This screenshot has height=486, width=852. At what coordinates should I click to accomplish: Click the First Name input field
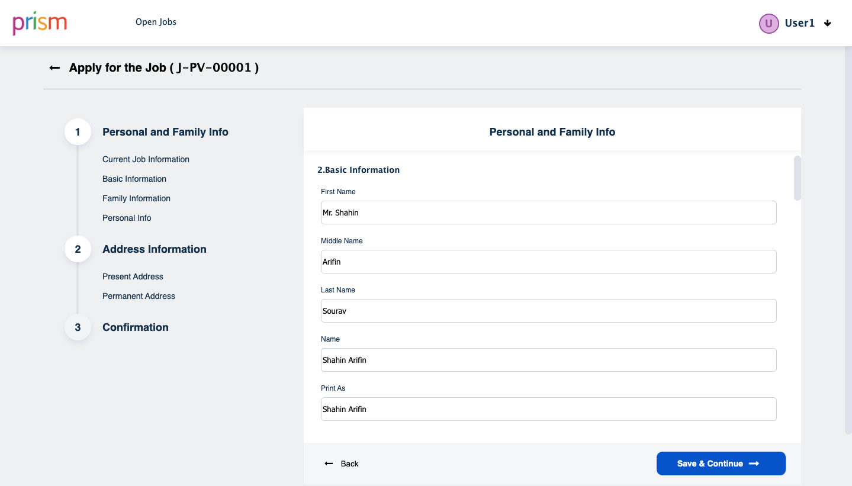coord(548,213)
